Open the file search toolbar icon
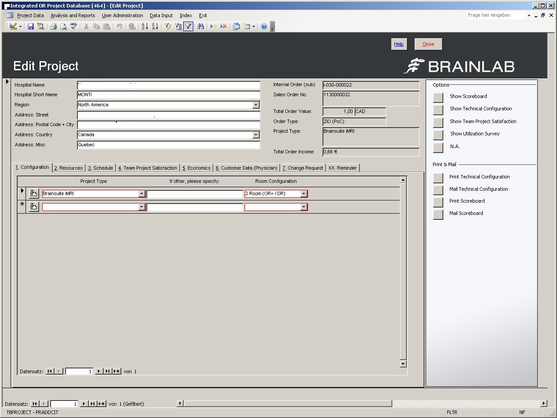557x418 pixels. (41, 26)
